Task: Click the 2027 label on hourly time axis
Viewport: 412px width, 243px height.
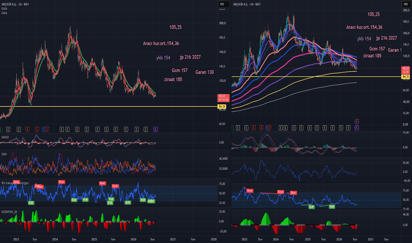Action: coord(370,239)
